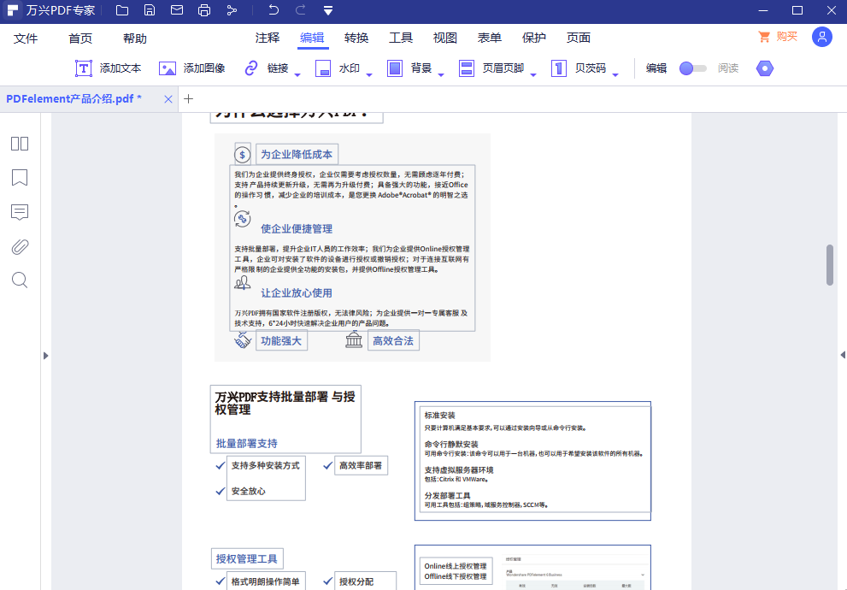This screenshot has height=590, width=847.
Task: Save the current PDF document
Action: pos(149,10)
